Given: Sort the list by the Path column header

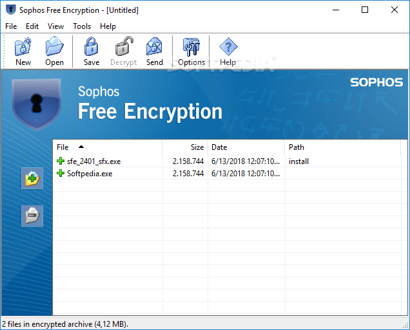Looking at the screenshot, I should pos(342,147).
